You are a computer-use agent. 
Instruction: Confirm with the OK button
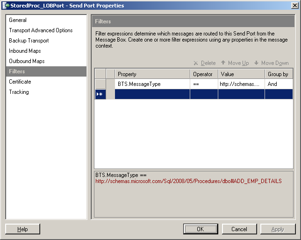(201, 229)
